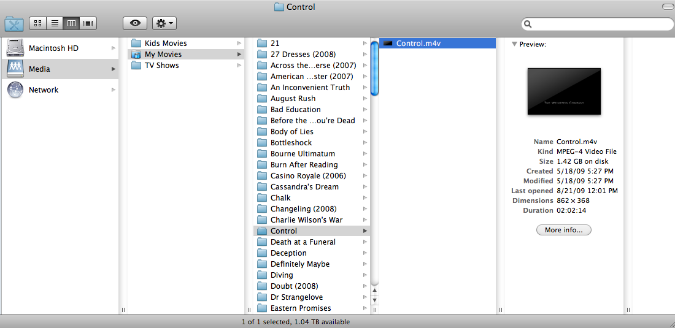Click the Duration value 02:02:14
The width and height of the screenshot is (675, 328).
571,210
